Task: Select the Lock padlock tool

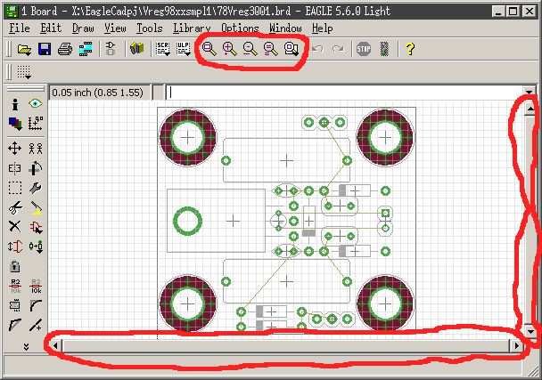Action: (x=15, y=266)
